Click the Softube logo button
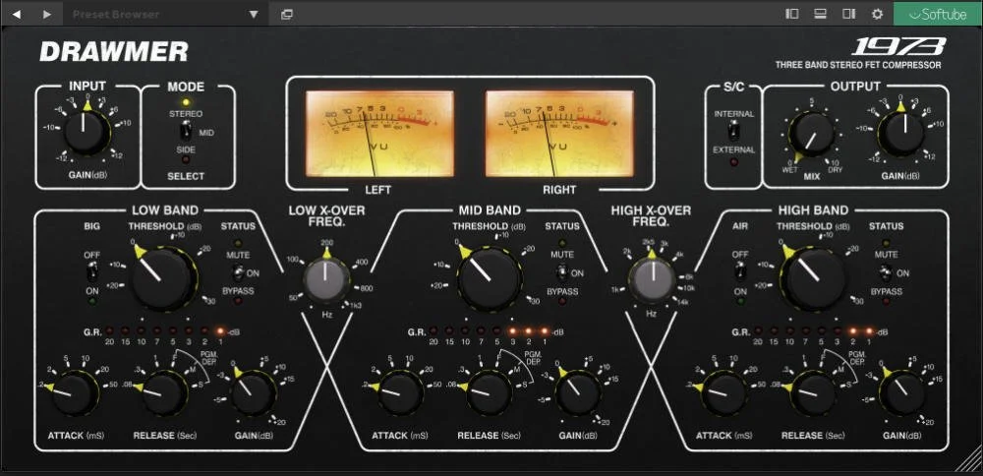The width and height of the screenshot is (983, 476). pyautogui.click(x=937, y=14)
